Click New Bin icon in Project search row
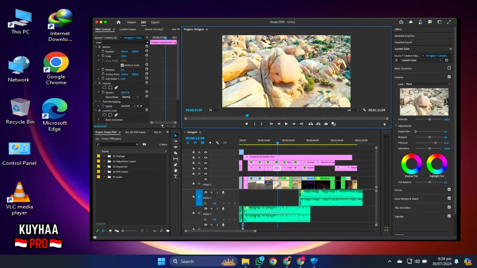 click(x=144, y=144)
